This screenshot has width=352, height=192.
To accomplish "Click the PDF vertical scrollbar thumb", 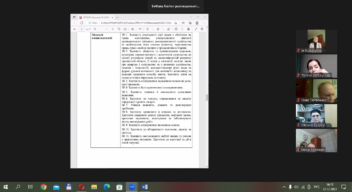I will pyautogui.click(x=207, y=97).
